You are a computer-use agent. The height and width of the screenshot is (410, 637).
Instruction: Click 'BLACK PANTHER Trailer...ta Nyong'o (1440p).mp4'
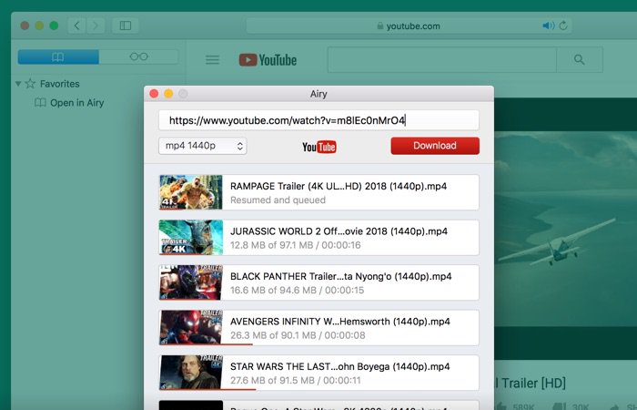tap(341, 277)
